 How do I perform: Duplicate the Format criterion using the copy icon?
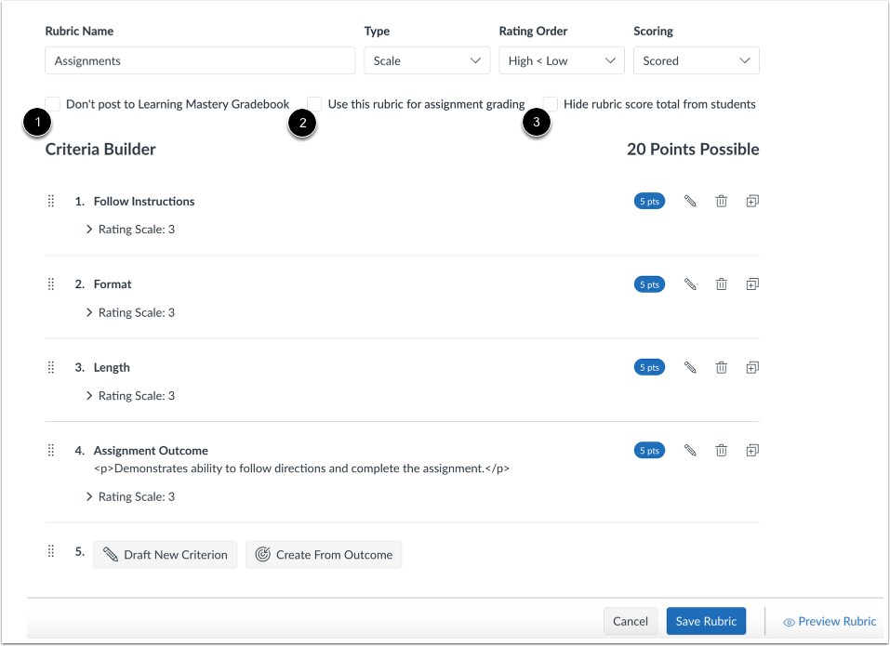[752, 283]
